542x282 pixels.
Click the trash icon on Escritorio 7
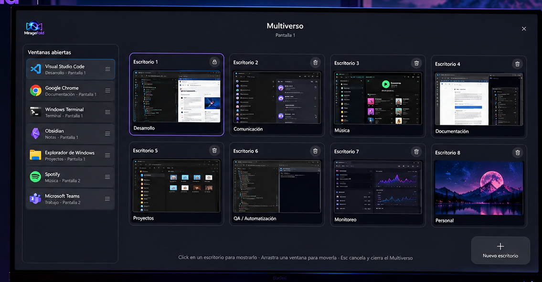416,152
